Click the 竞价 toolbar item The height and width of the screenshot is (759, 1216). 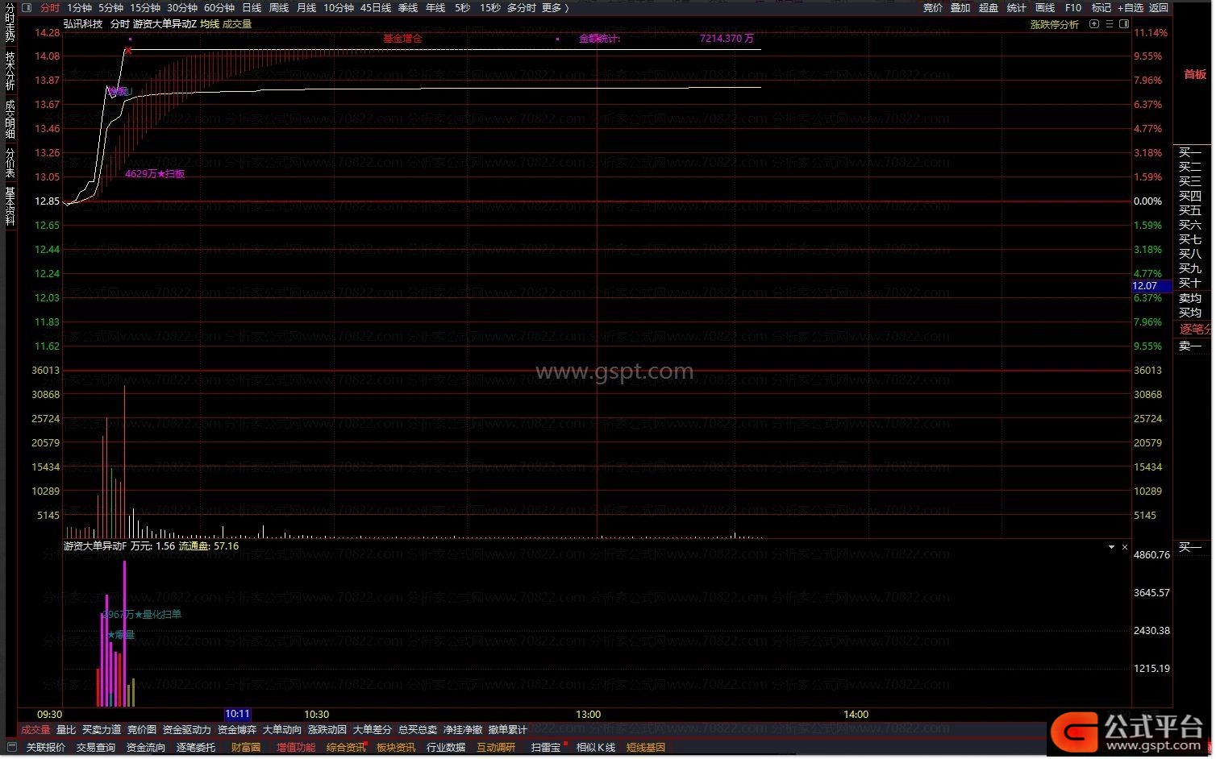pos(932,8)
